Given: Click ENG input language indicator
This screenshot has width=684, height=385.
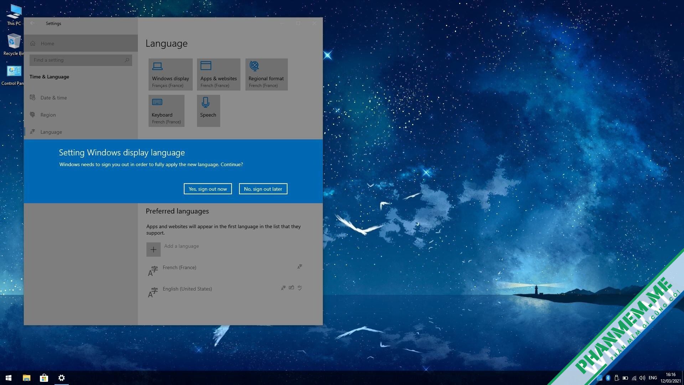Looking at the screenshot, I should pos(653,378).
